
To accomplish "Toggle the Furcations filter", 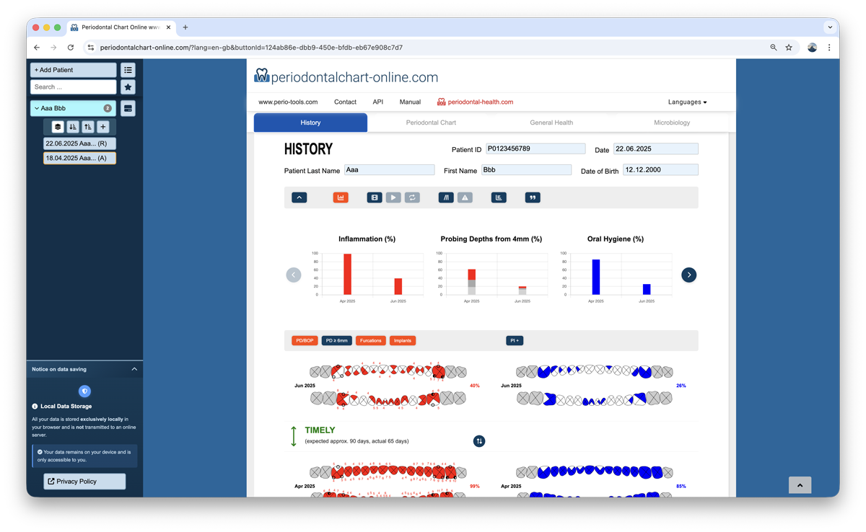I will (x=371, y=340).
